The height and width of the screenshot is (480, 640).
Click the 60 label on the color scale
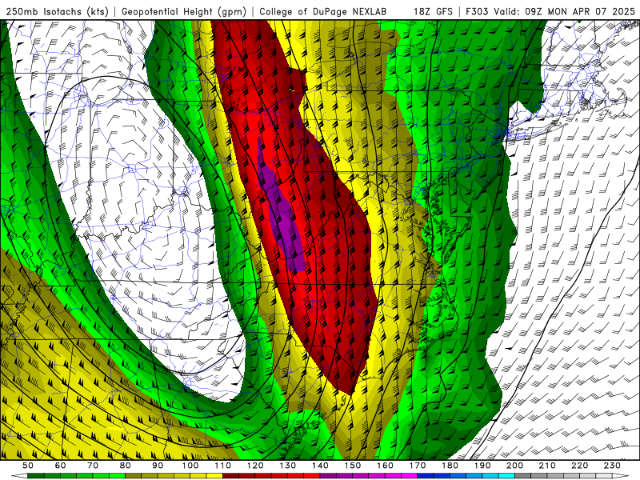[60, 466]
